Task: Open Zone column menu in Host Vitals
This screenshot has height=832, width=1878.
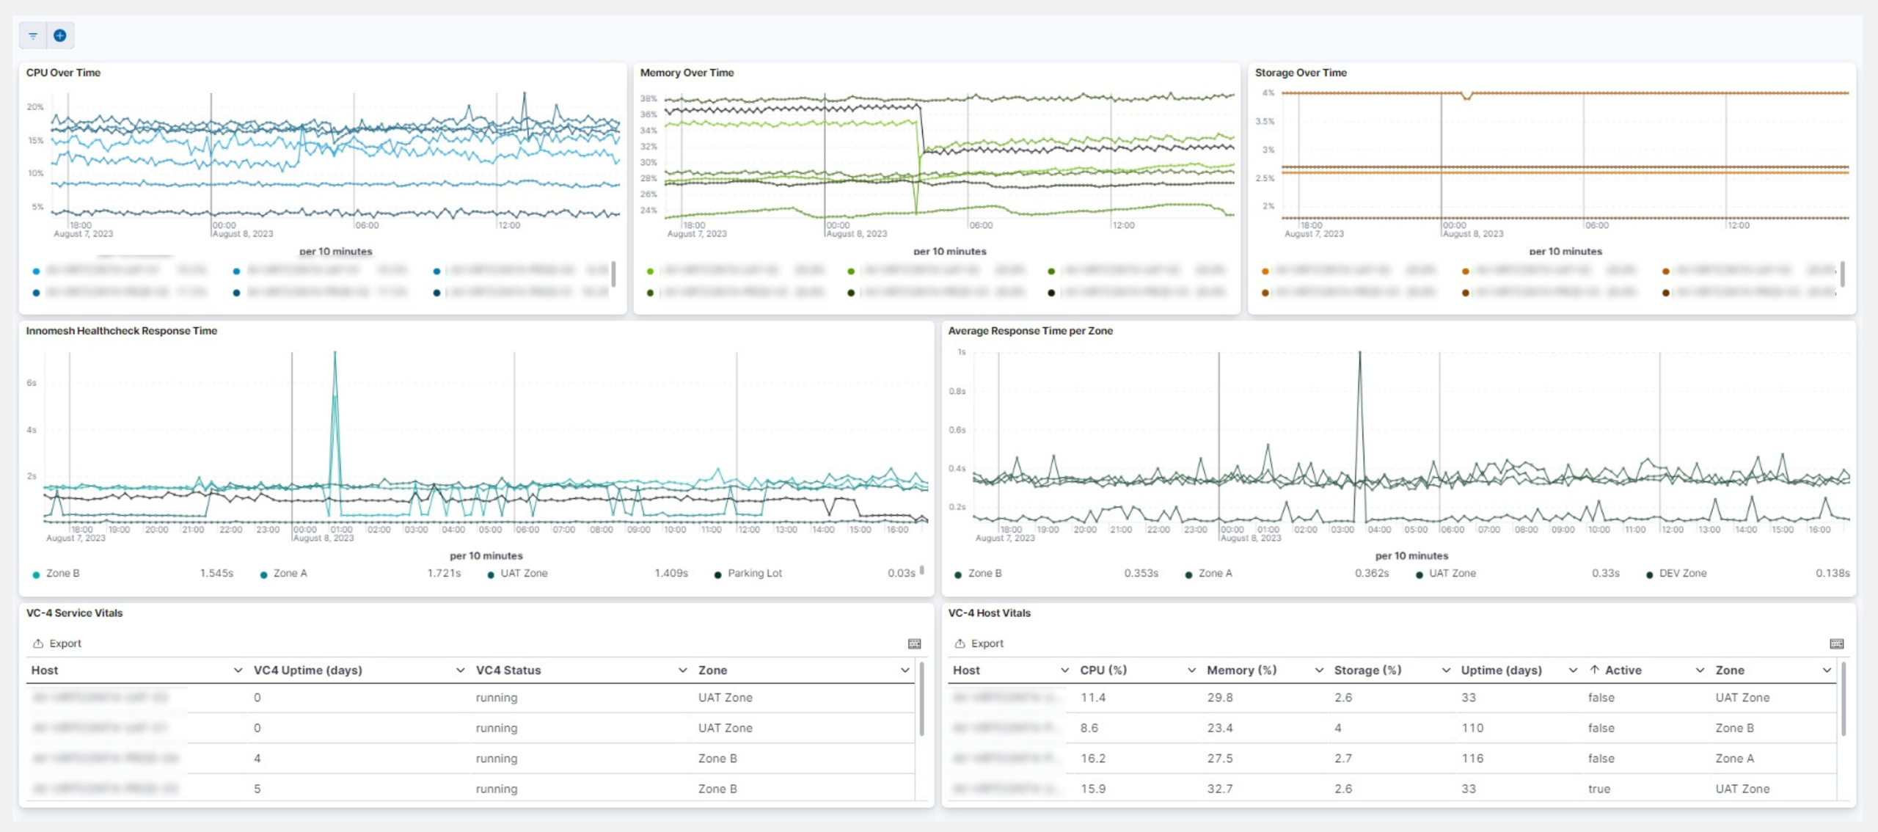Action: [1827, 670]
